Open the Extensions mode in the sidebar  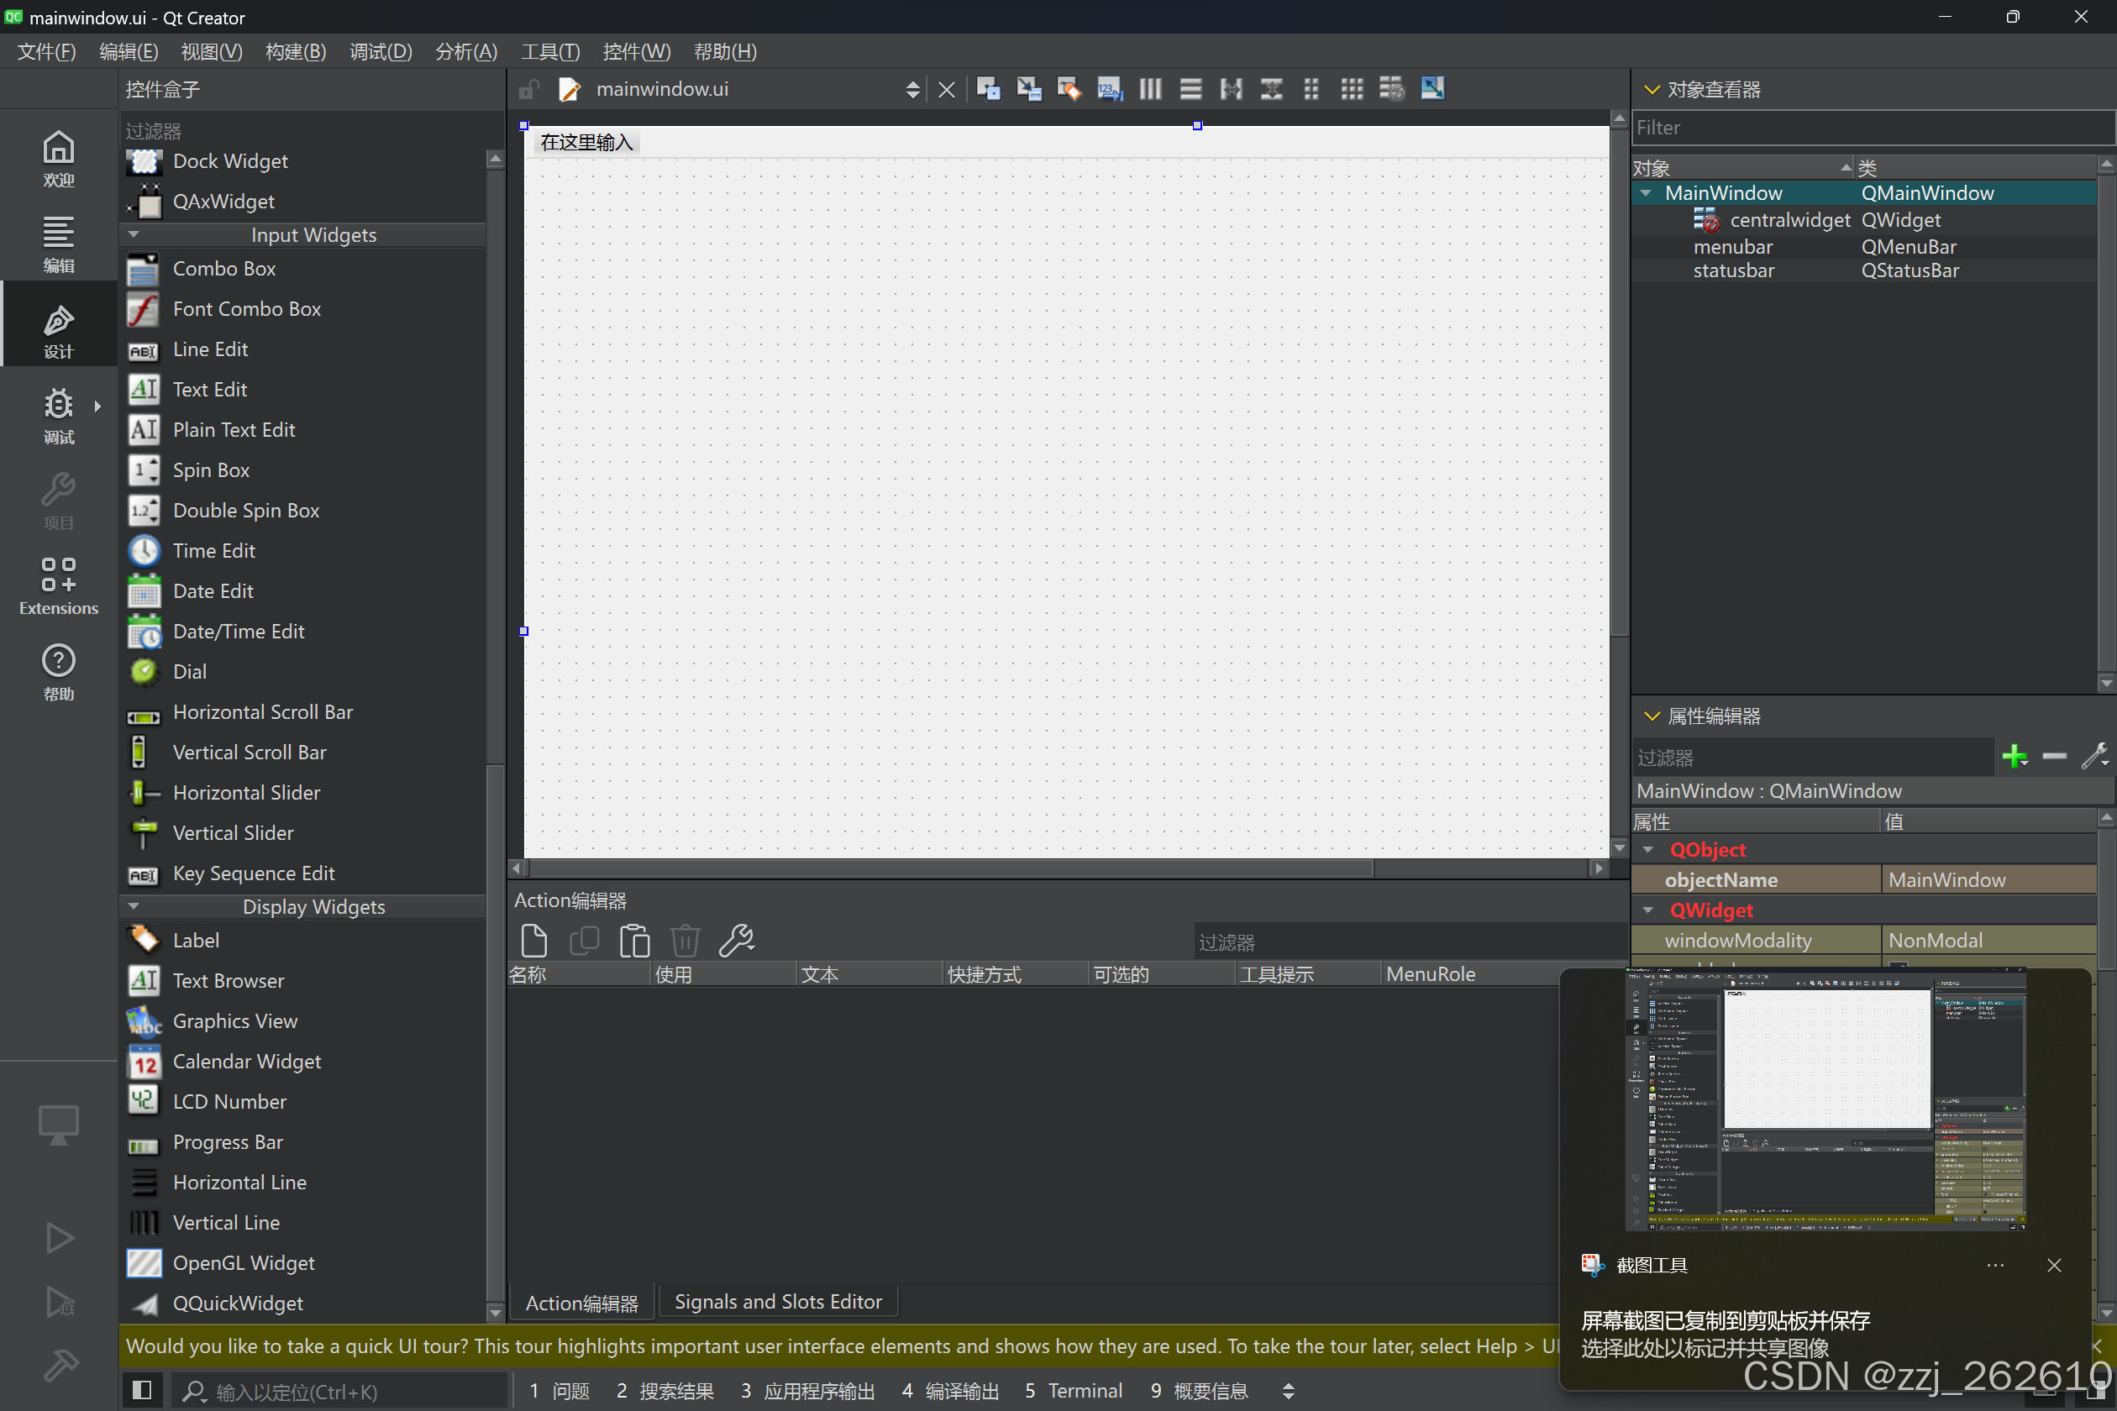pyautogui.click(x=59, y=586)
